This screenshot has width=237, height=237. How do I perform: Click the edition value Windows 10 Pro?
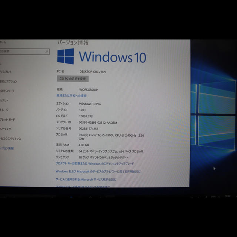click(90, 104)
